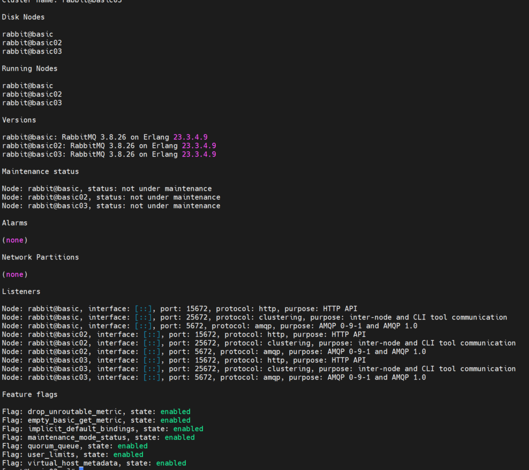Click "enabled" state of user_limits flag

[x=128, y=455]
